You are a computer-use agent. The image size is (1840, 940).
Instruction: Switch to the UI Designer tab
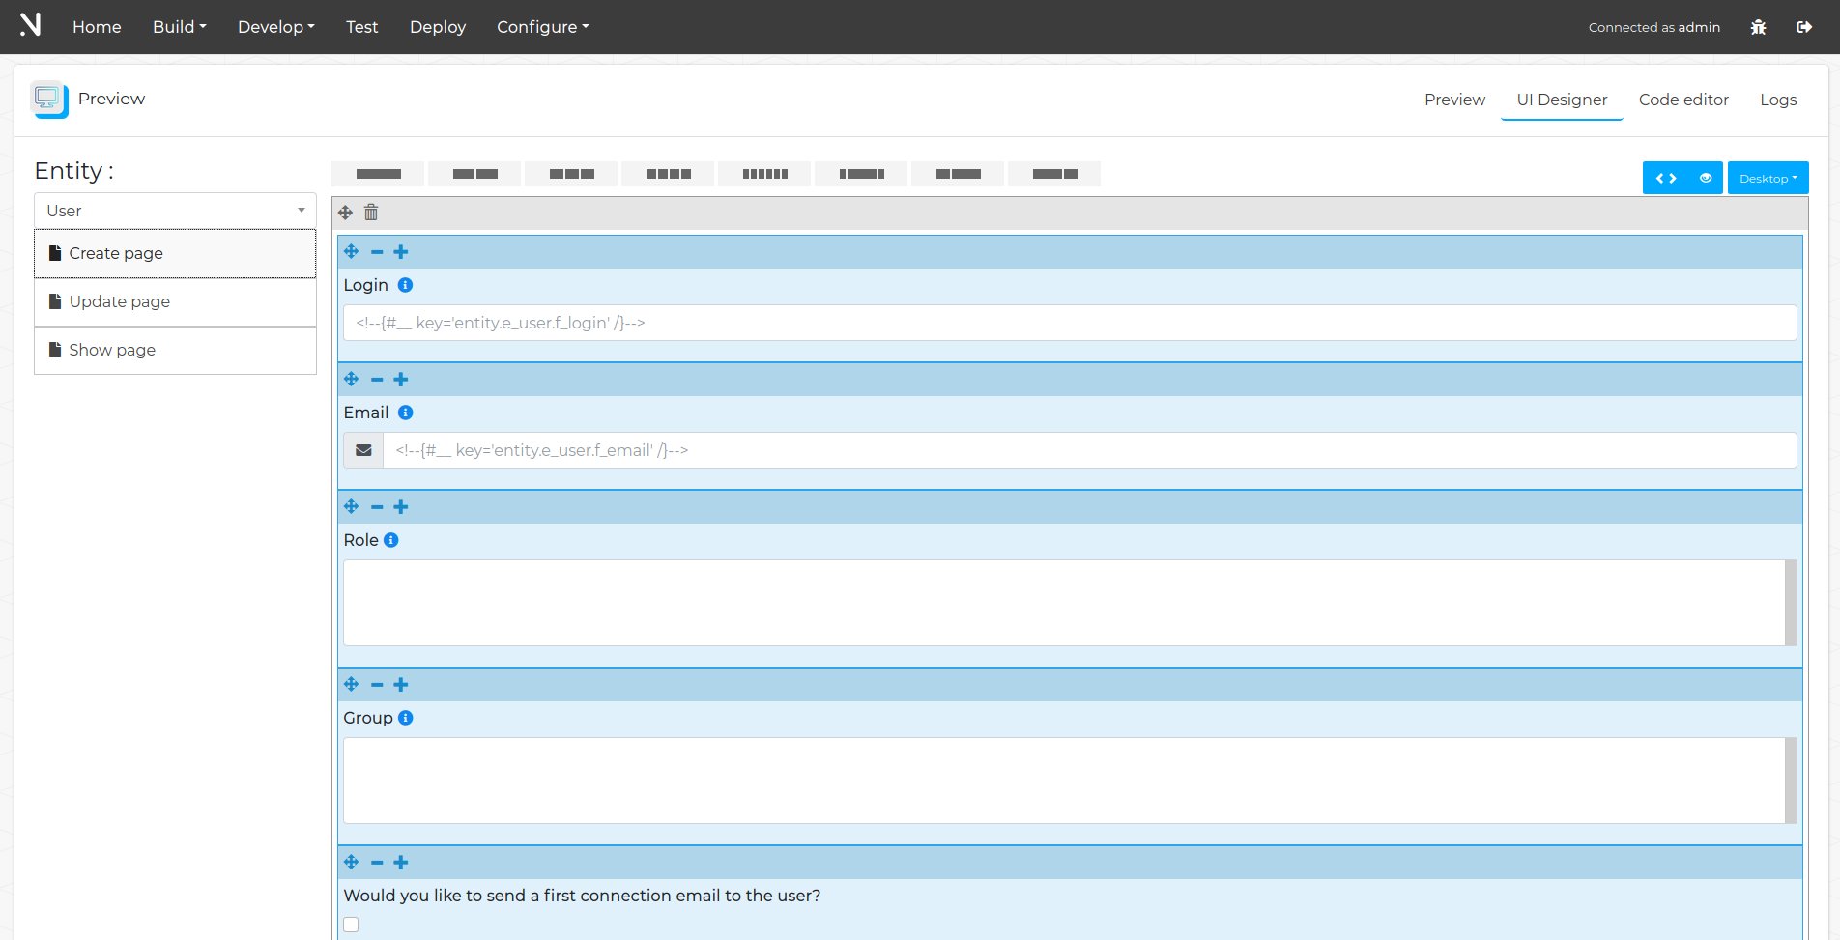[x=1562, y=100]
